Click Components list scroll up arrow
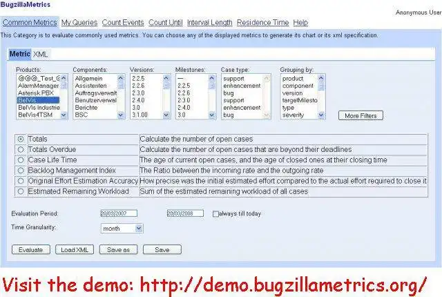This screenshot has height=297, width=442. (121, 78)
